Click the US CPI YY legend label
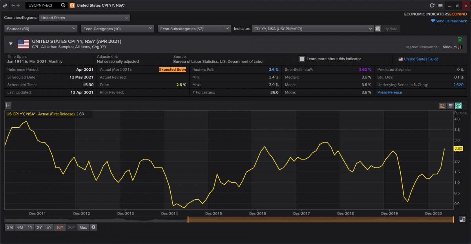The height and width of the screenshot is (244, 471). [x=40, y=114]
